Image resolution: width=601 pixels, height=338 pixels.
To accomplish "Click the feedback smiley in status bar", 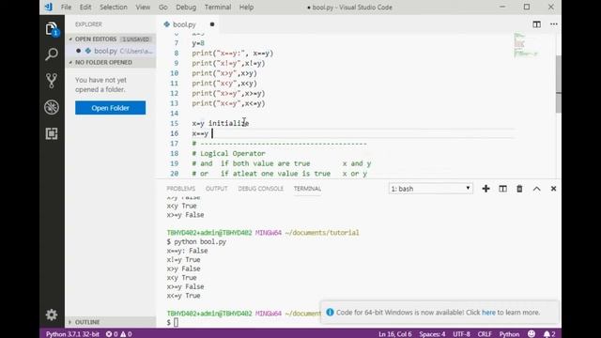I will pos(532,334).
